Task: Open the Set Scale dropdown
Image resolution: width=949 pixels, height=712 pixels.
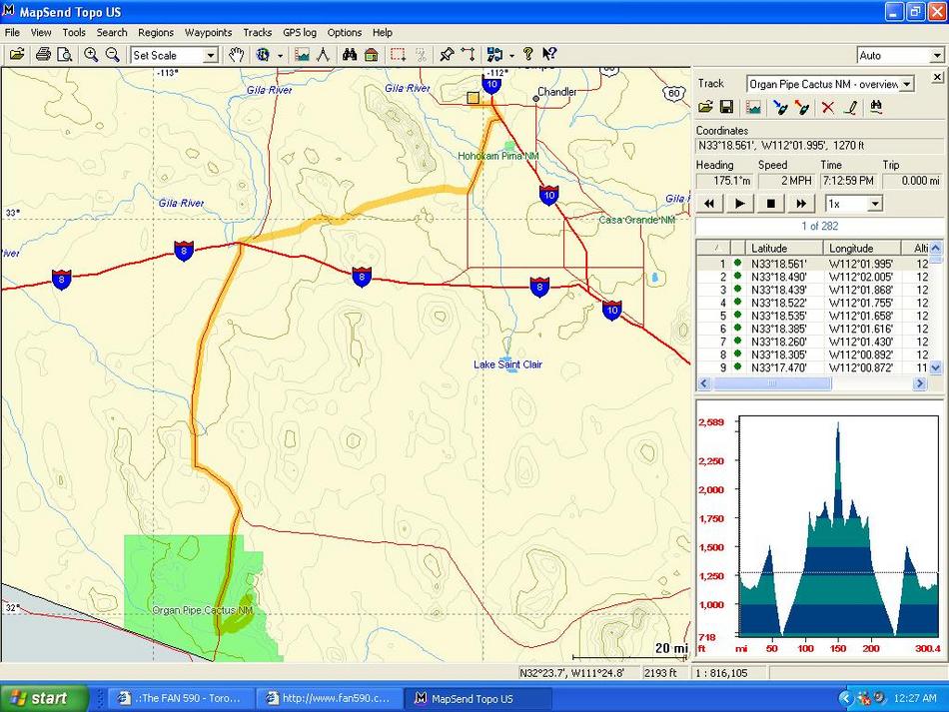Action: (x=211, y=56)
